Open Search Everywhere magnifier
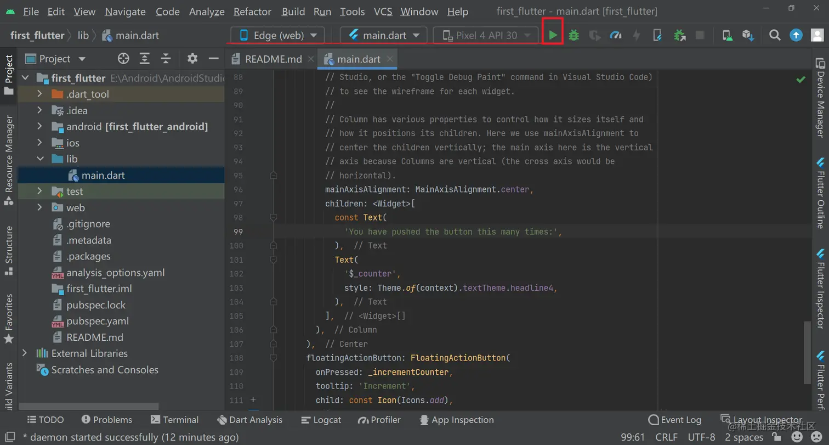The image size is (829, 445). (775, 35)
